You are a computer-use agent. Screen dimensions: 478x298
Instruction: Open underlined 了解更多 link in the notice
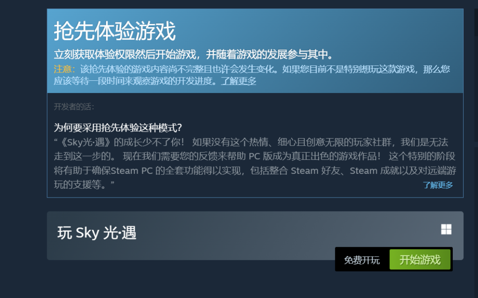239,81
